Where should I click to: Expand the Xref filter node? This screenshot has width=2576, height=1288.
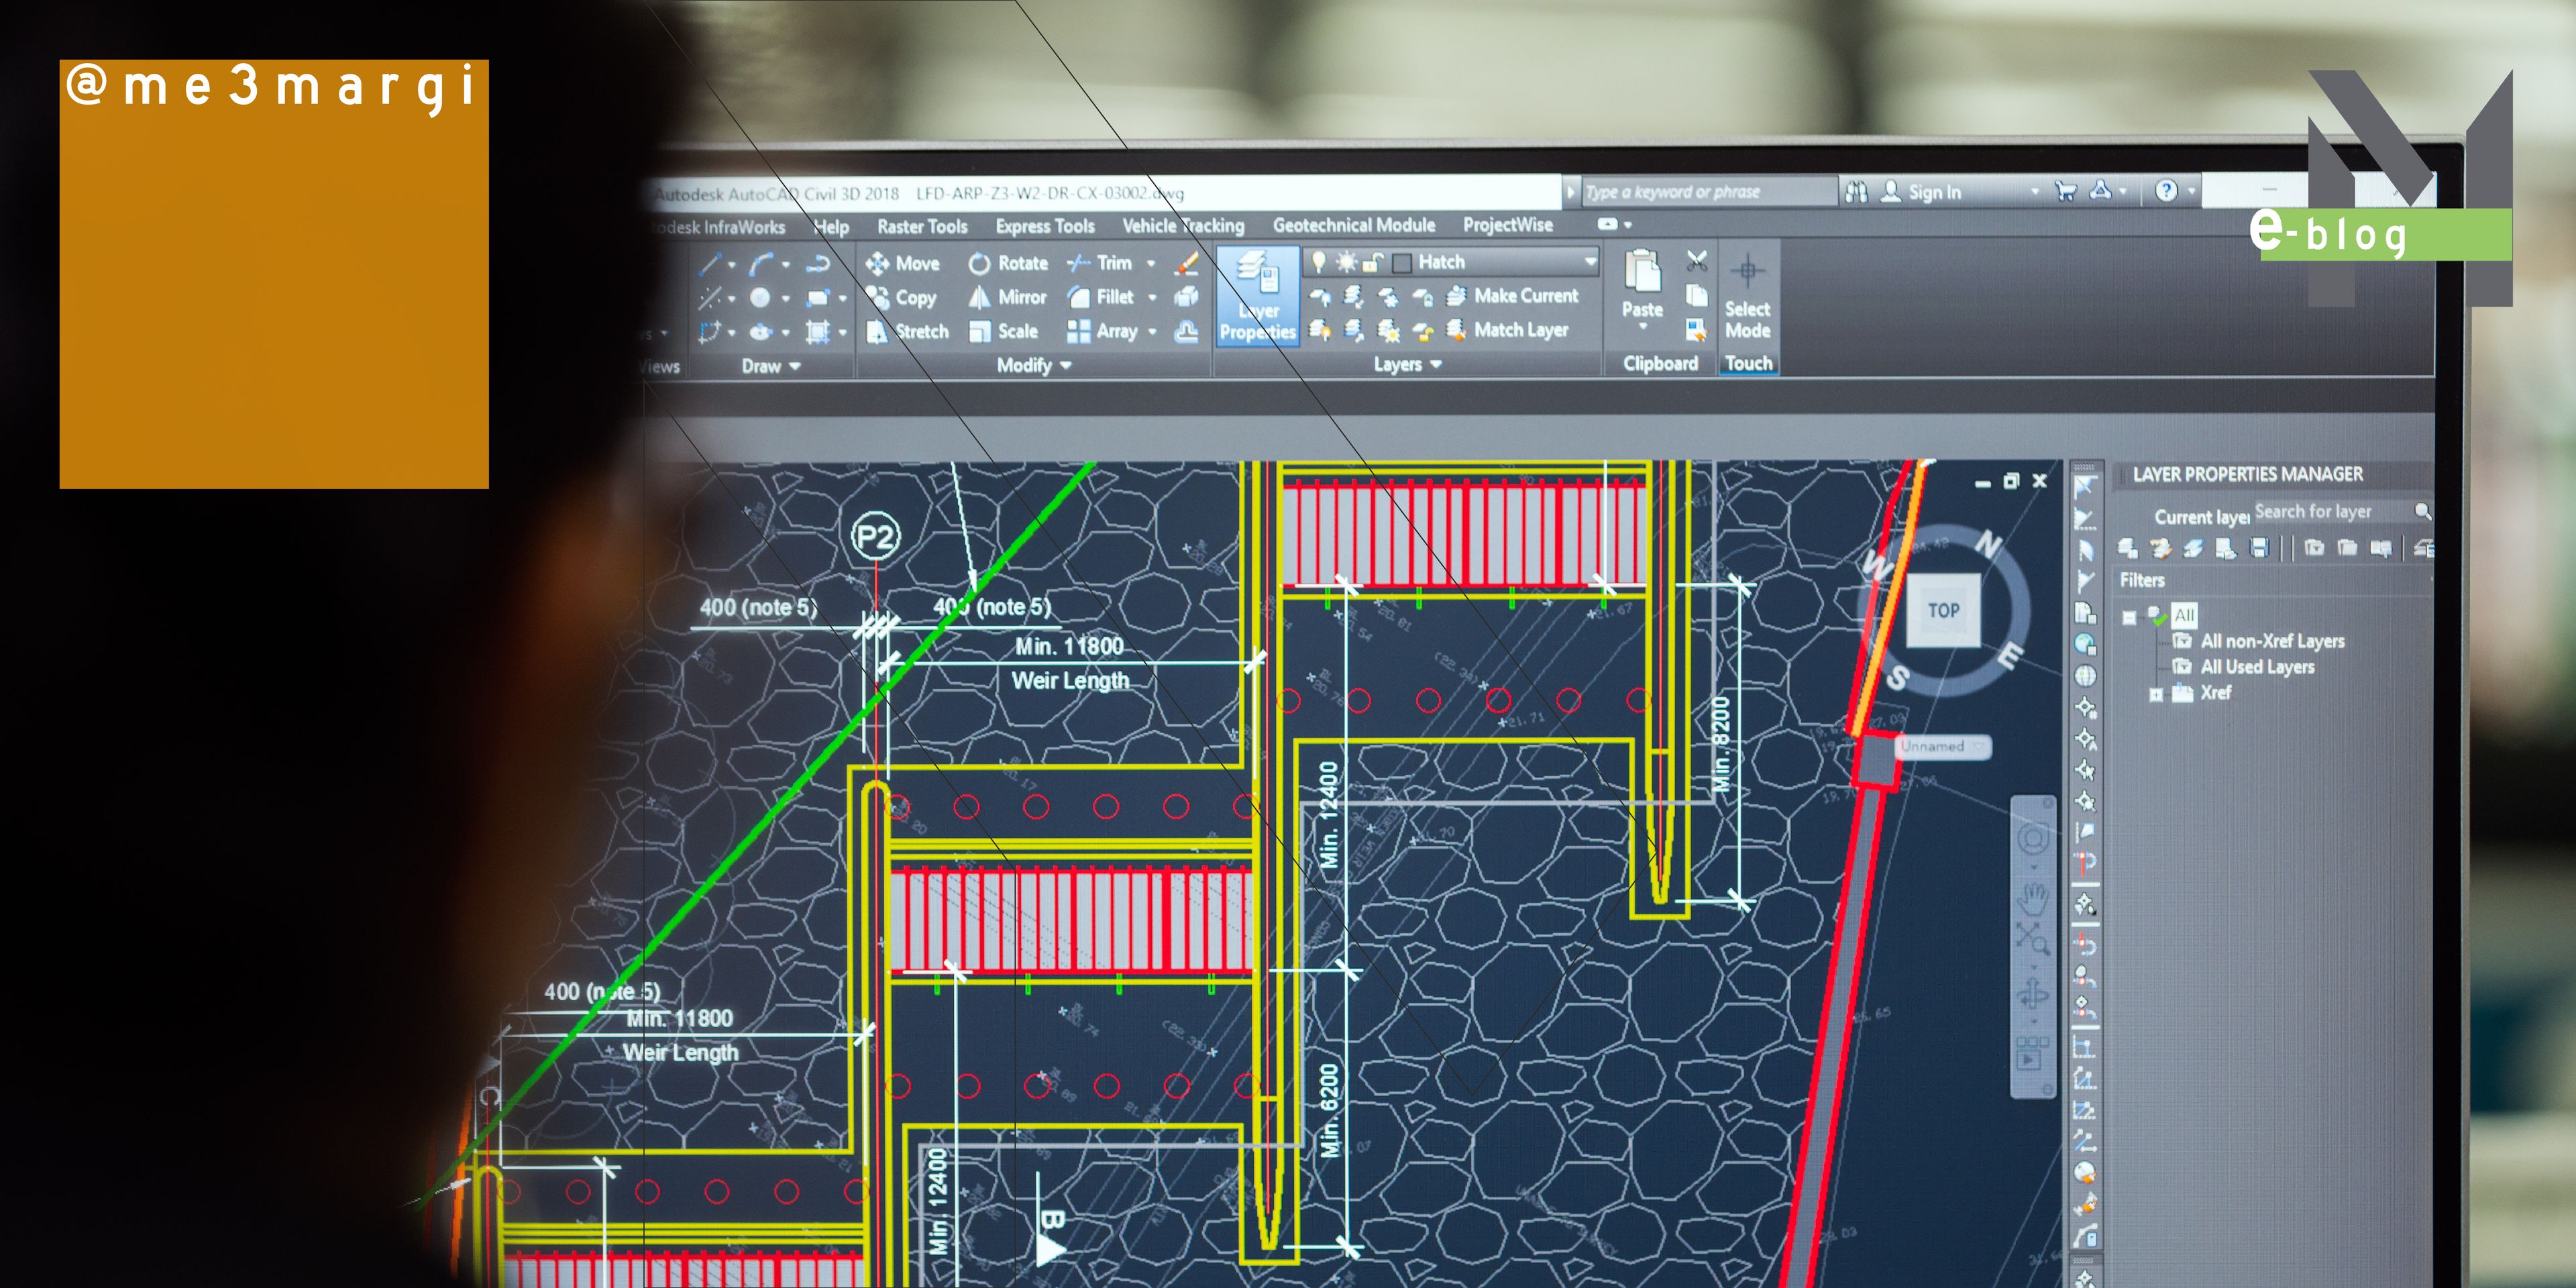(x=2156, y=694)
